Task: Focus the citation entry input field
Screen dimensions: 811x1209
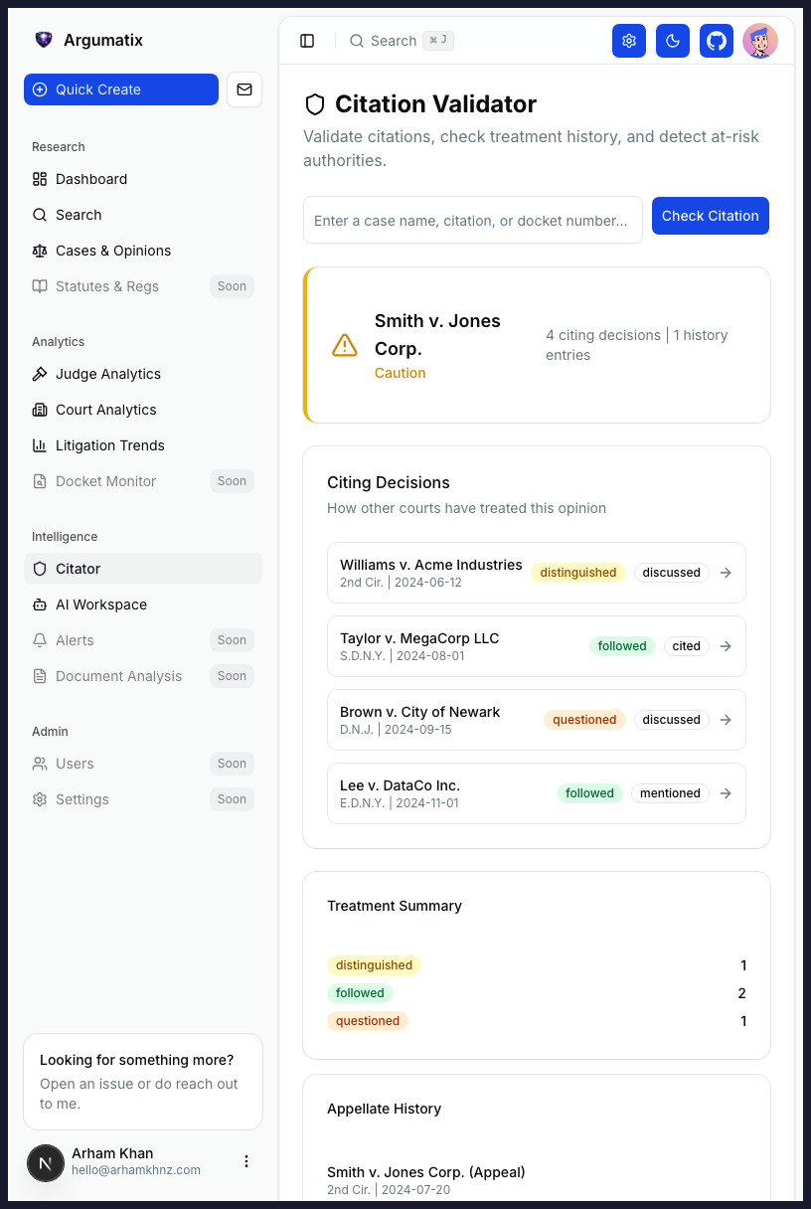Action: 472,221
